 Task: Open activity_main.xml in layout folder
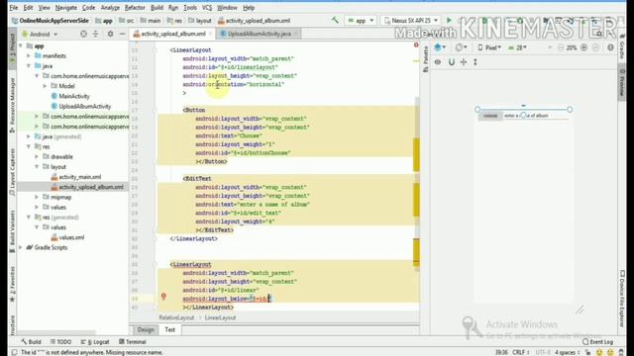pyautogui.click(x=79, y=177)
